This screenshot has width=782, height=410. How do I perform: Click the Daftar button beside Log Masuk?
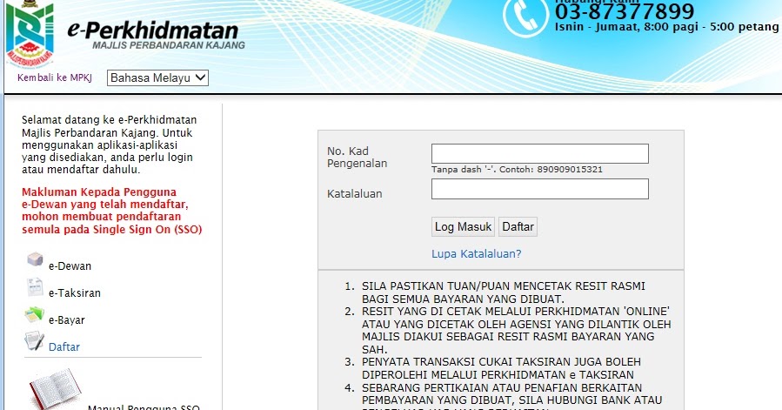pos(518,226)
